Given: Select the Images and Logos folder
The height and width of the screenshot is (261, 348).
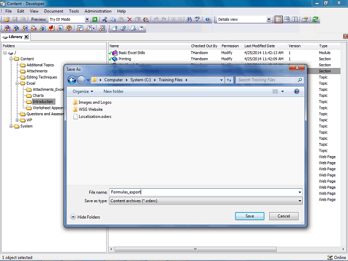Looking at the screenshot, I should click(92, 103).
